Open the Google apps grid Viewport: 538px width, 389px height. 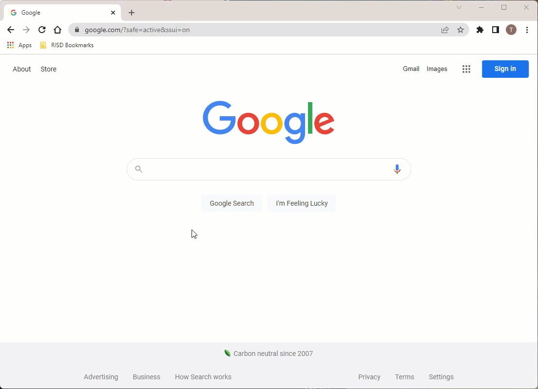pyautogui.click(x=466, y=69)
